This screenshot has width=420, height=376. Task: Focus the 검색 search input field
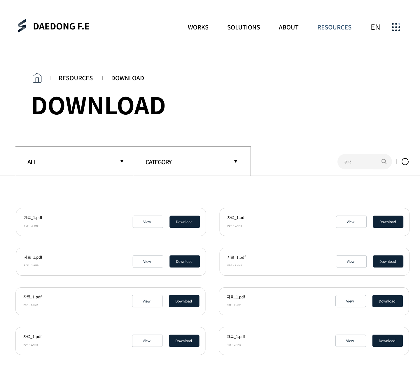(x=360, y=162)
